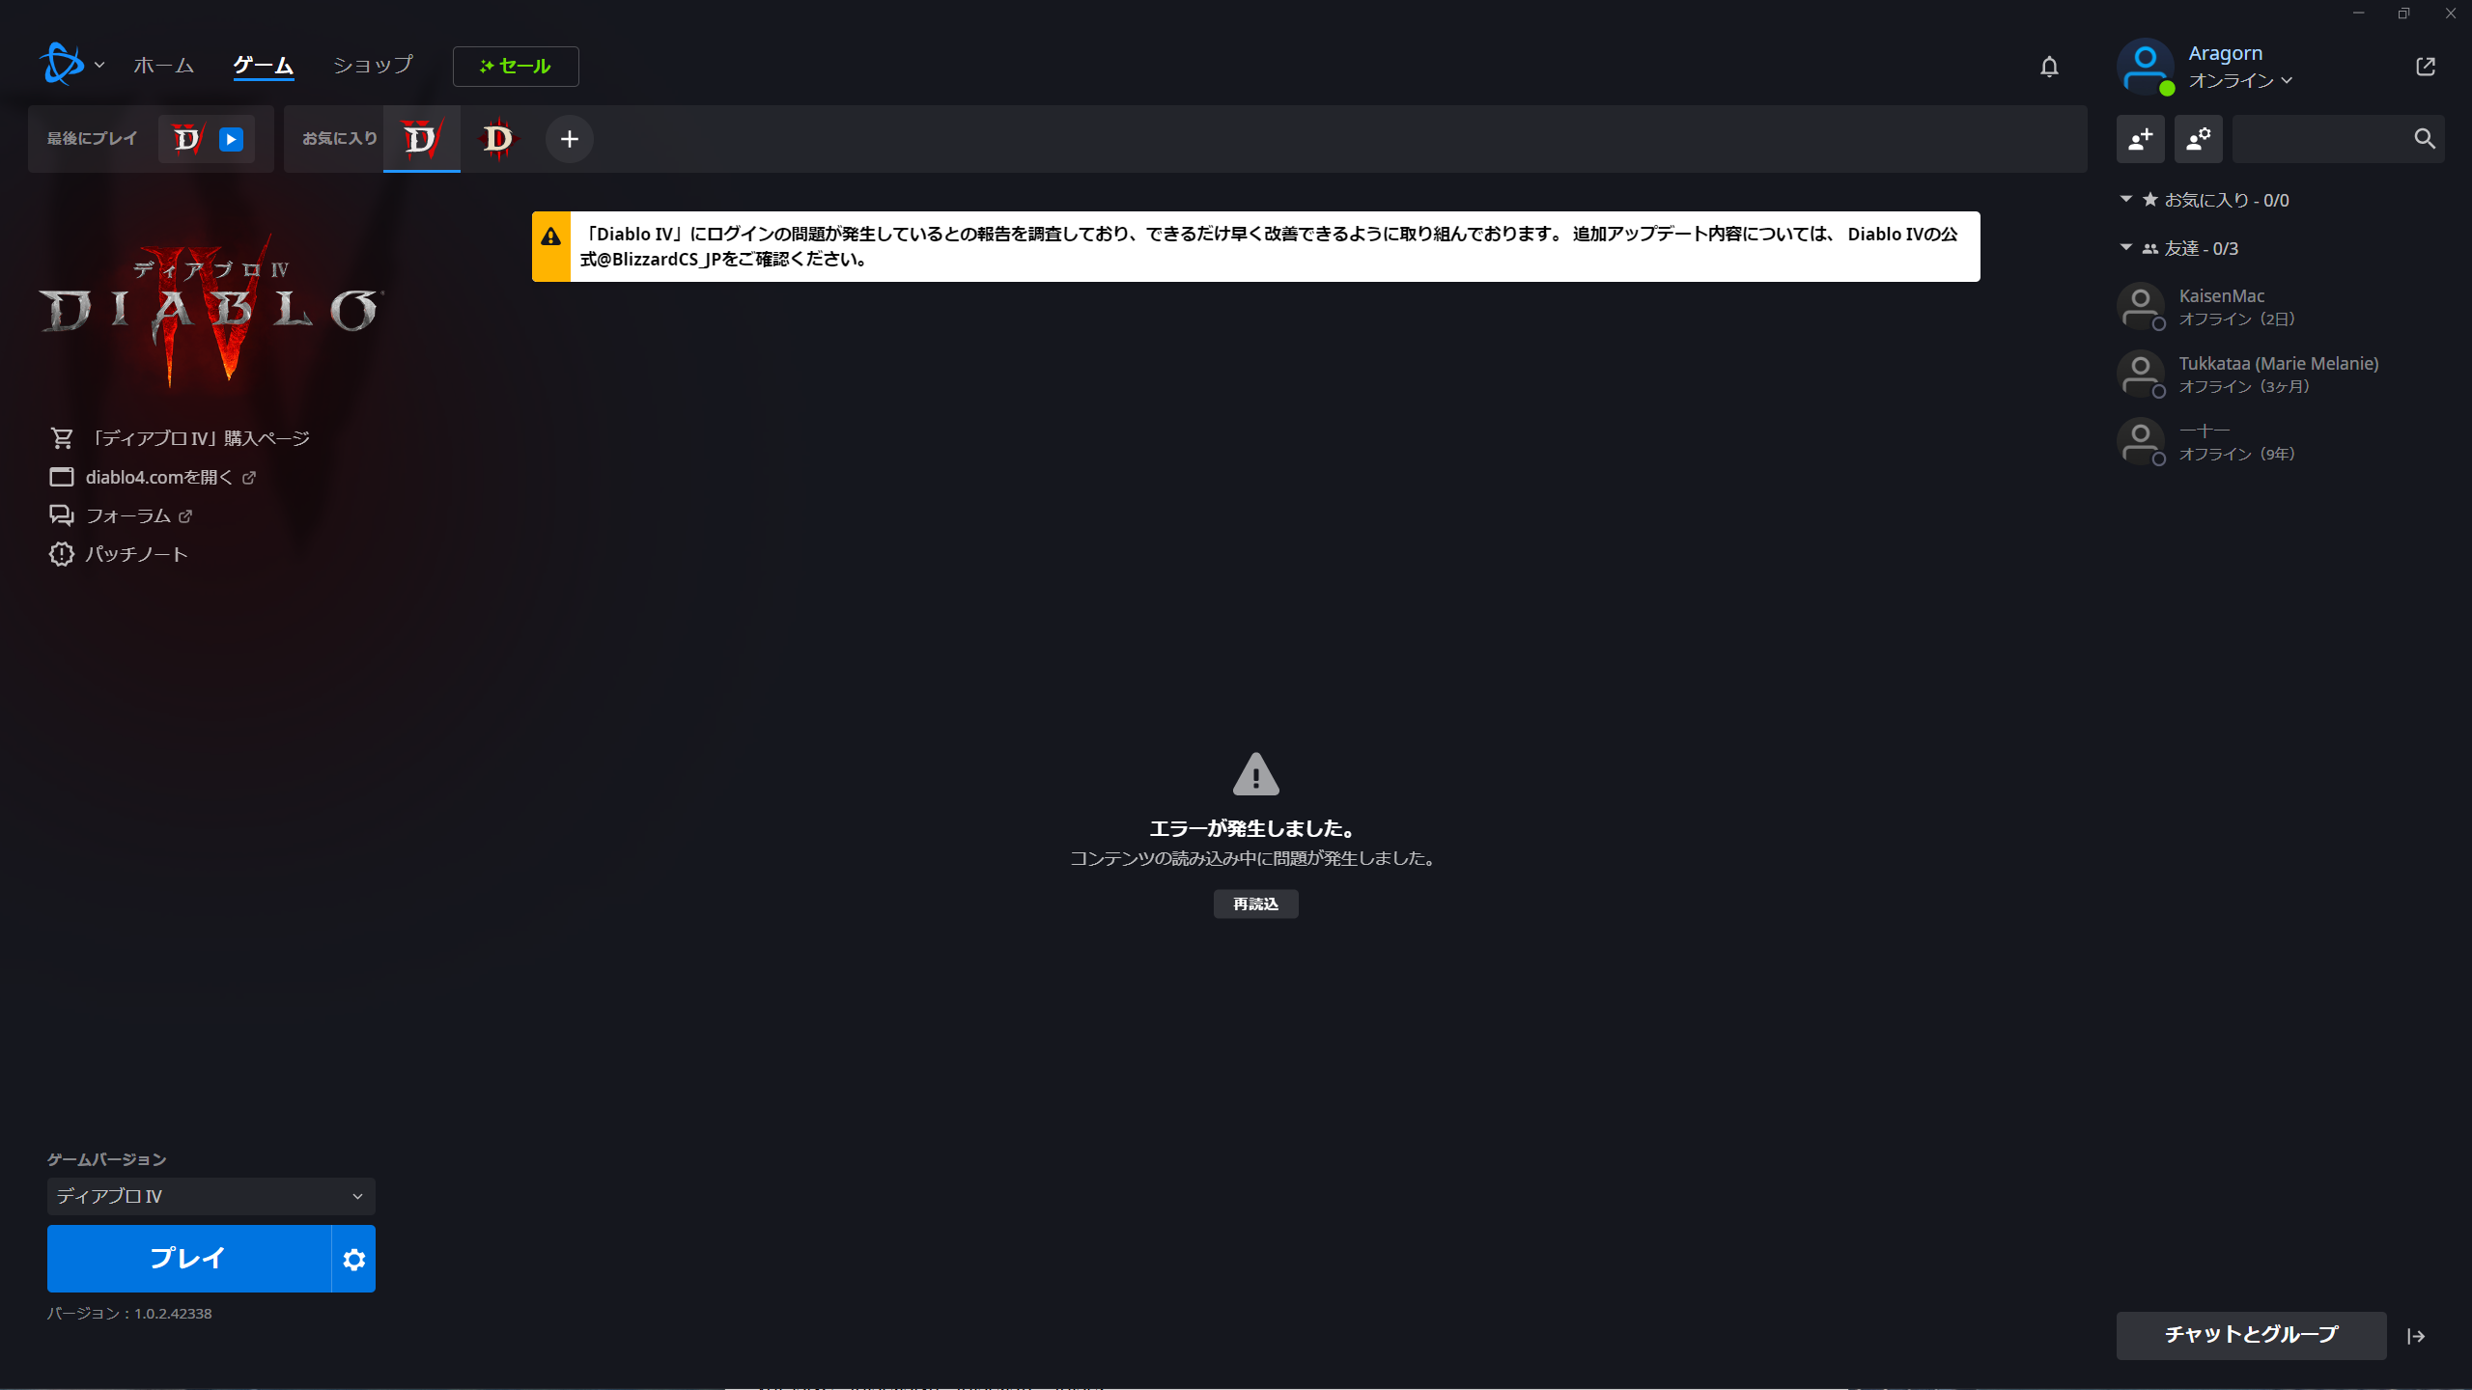
Task: Launch last played Diablo IV play icon
Action: 231,139
